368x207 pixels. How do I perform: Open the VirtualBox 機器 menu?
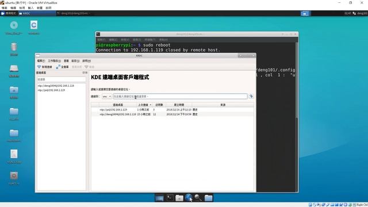pos(13,8)
